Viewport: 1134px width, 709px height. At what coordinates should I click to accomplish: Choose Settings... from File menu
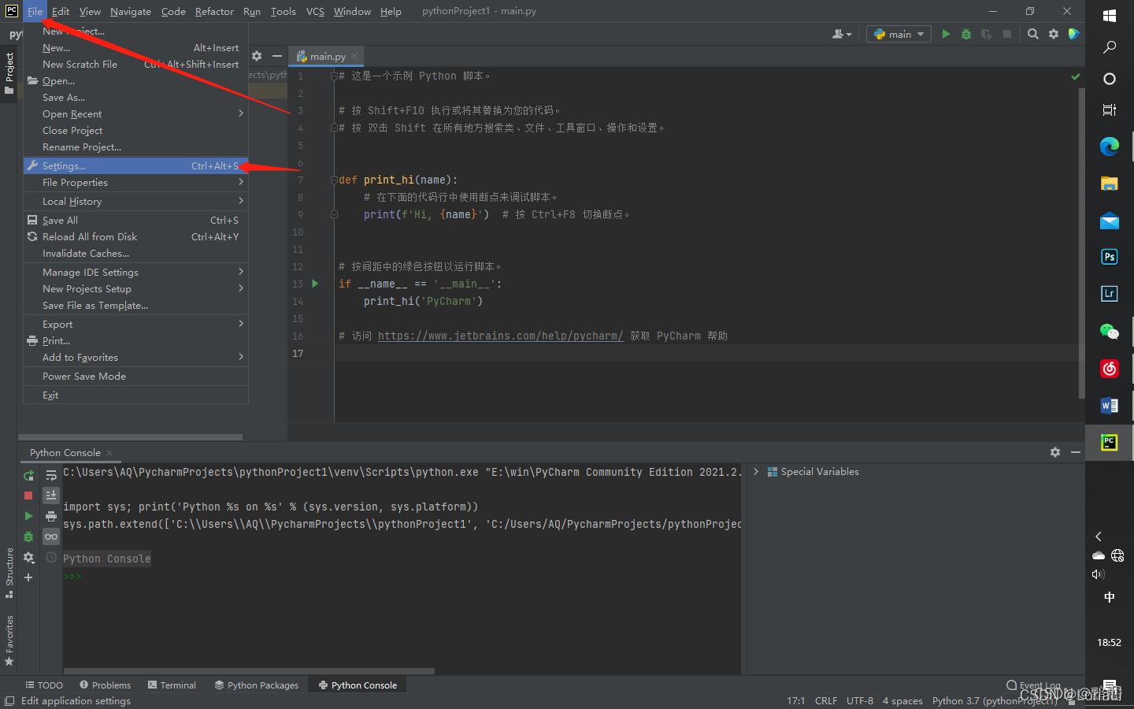click(x=135, y=165)
